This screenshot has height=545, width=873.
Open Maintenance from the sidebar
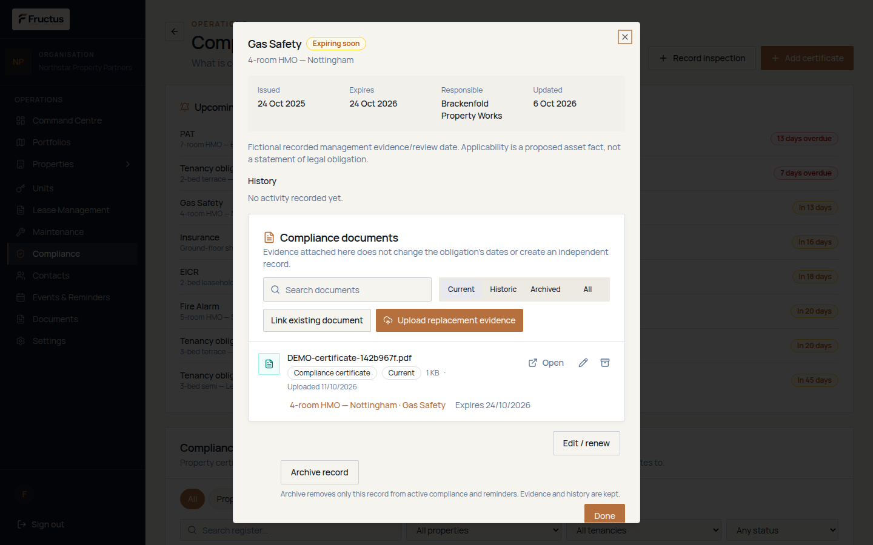(58, 232)
